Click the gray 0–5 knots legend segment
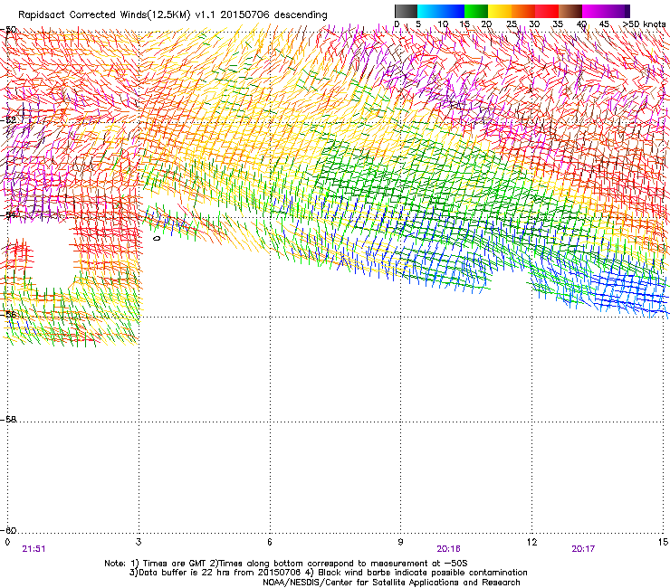670x588 pixels. pyautogui.click(x=406, y=11)
